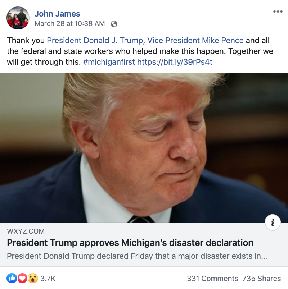The height and width of the screenshot is (289, 288).
Task: Click the blue Like reaction icon
Action: tap(12, 278)
